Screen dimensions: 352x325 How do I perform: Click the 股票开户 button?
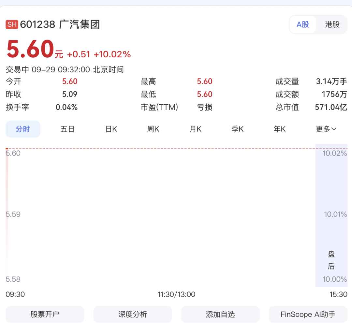[x=45, y=314]
